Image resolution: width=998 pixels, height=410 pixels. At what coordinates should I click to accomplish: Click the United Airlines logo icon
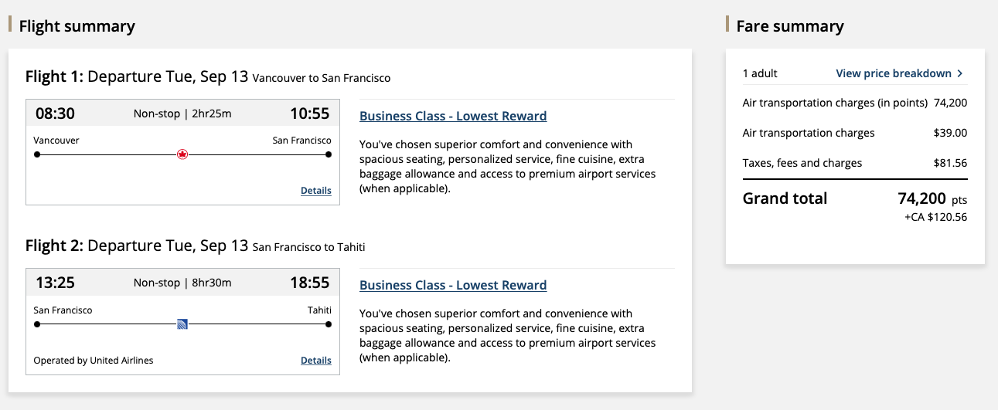(x=182, y=324)
